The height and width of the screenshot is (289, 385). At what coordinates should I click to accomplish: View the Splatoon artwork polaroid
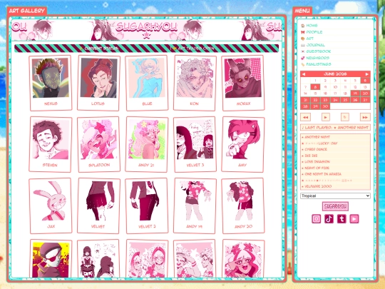pos(98,144)
